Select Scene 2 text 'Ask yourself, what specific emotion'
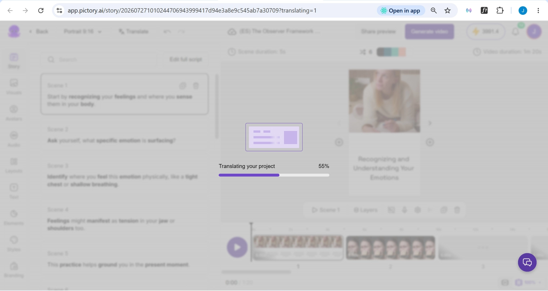The image size is (548, 291). coord(111,141)
